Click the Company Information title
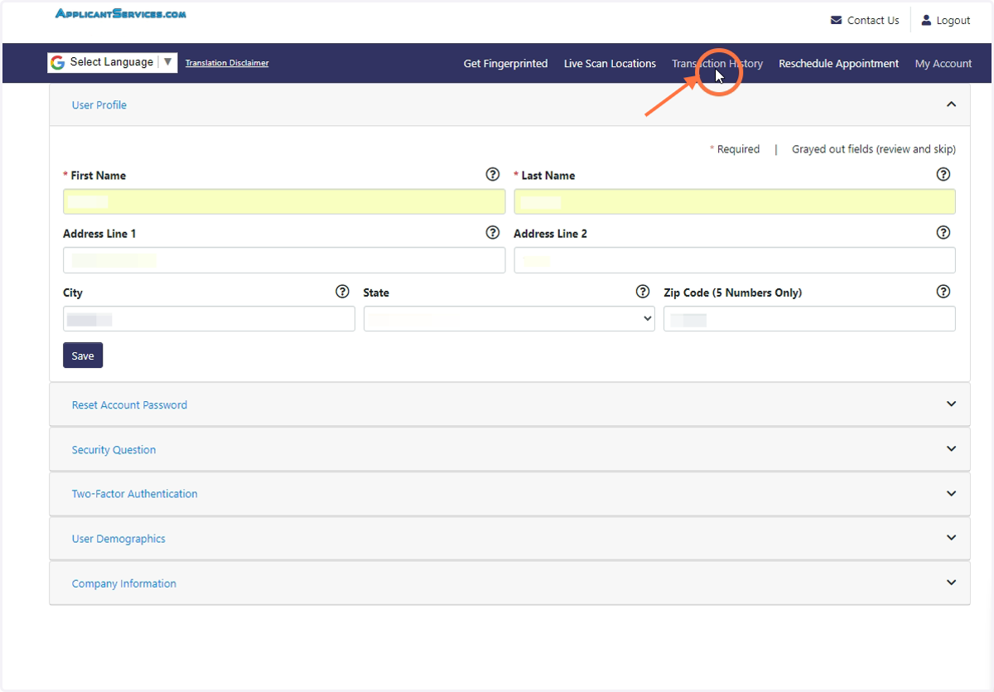 click(x=124, y=583)
